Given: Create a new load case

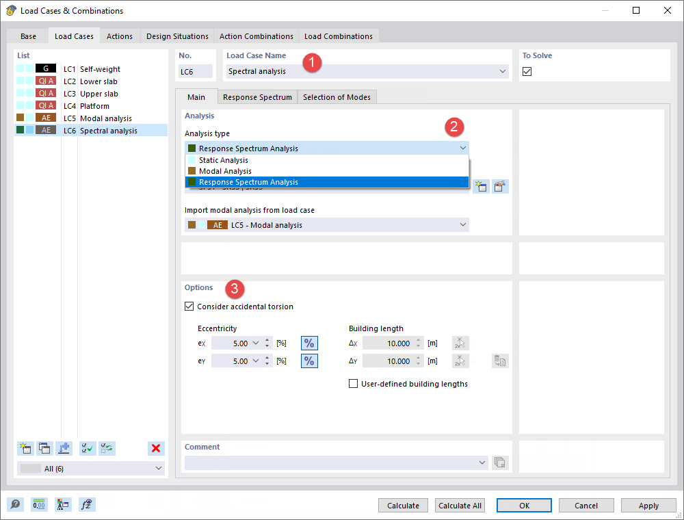Looking at the screenshot, I should coord(25,448).
